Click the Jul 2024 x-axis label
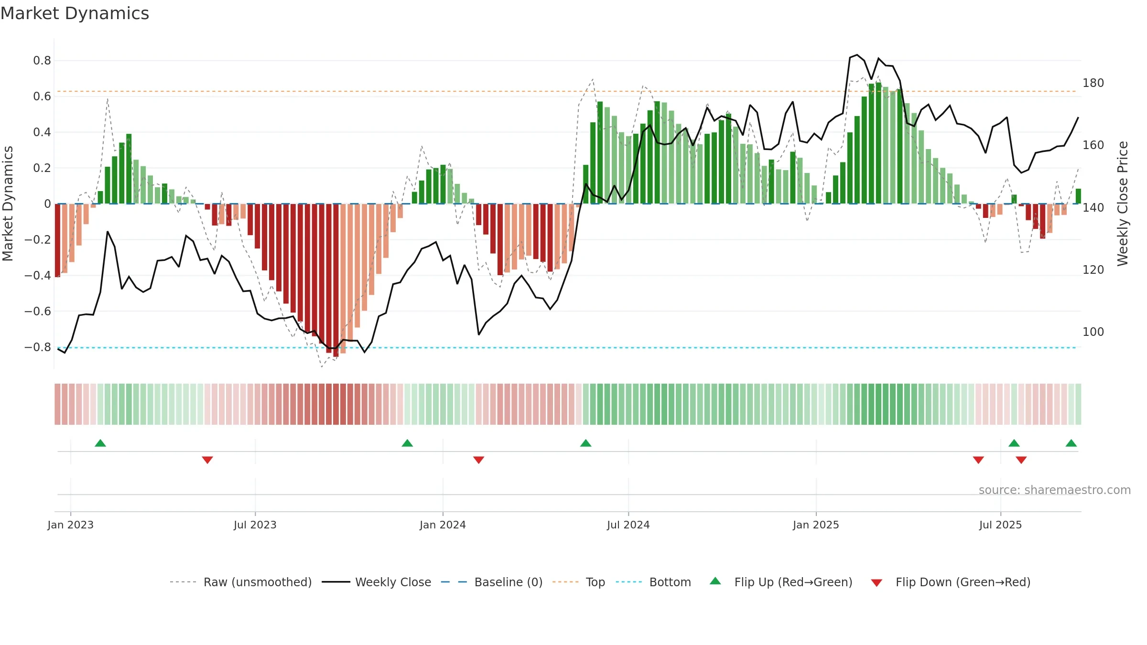Viewport: 1147px width, 645px height. tap(628, 525)
